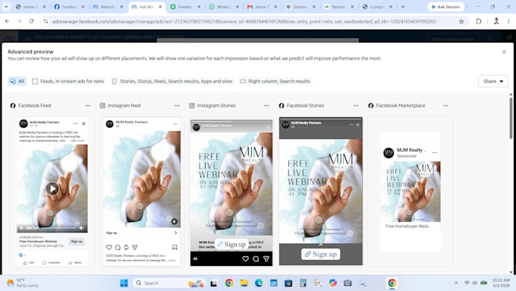Open Facebook Stories placement options menu
The height and width of the screenshot is (291, 516).
tap(356, 106)
